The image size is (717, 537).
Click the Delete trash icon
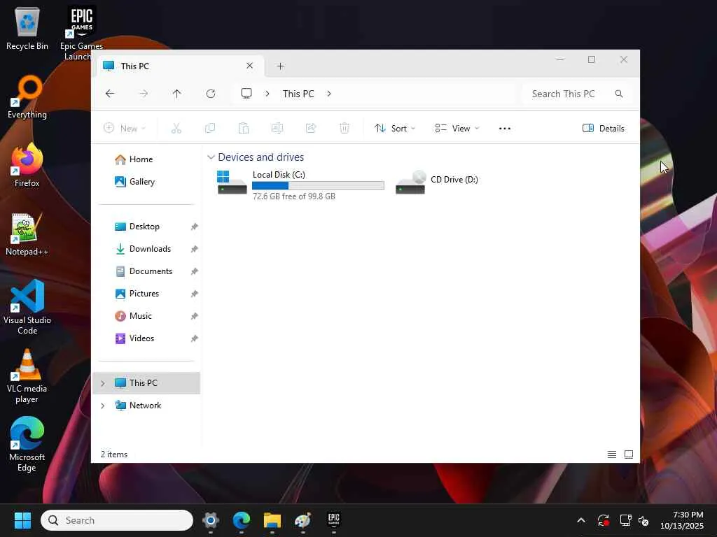[344, 129]
